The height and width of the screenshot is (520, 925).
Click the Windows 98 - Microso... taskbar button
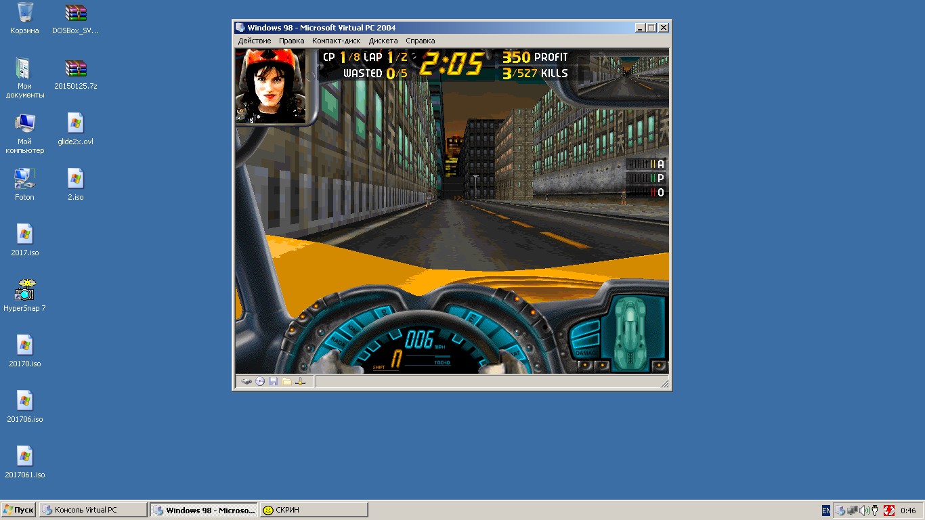pos(203,510)
